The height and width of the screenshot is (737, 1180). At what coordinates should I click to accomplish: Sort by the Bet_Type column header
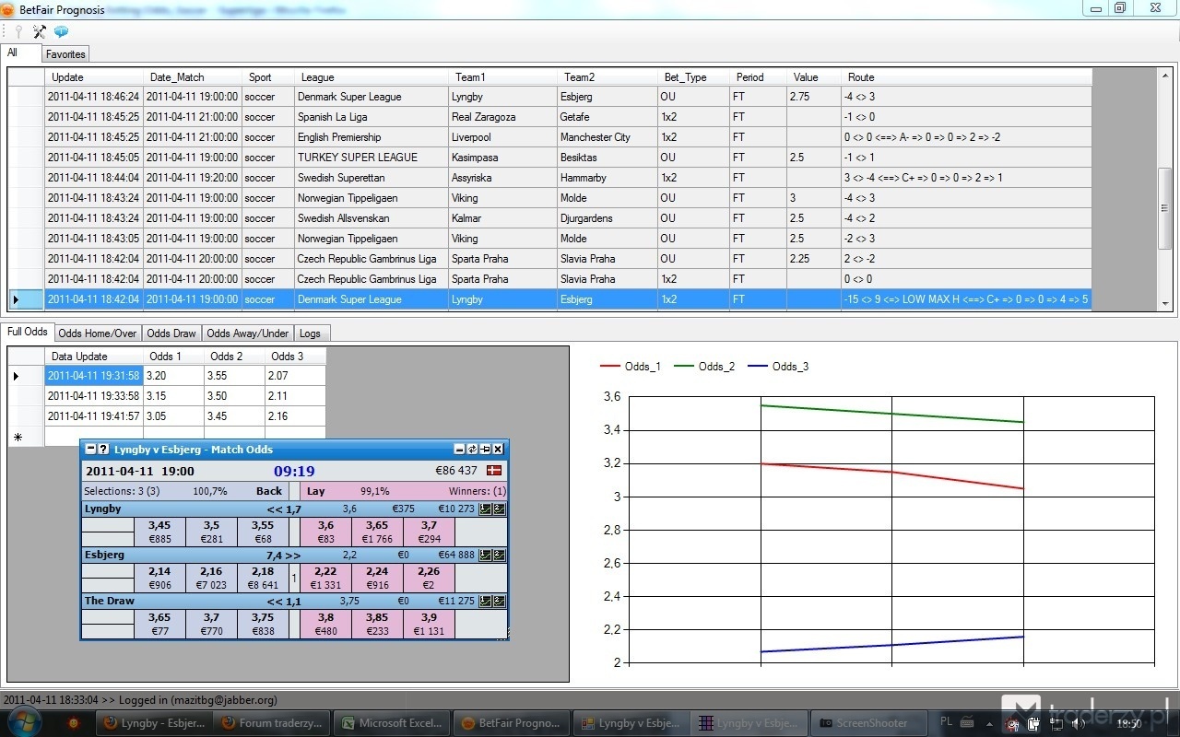click(692, 77)
